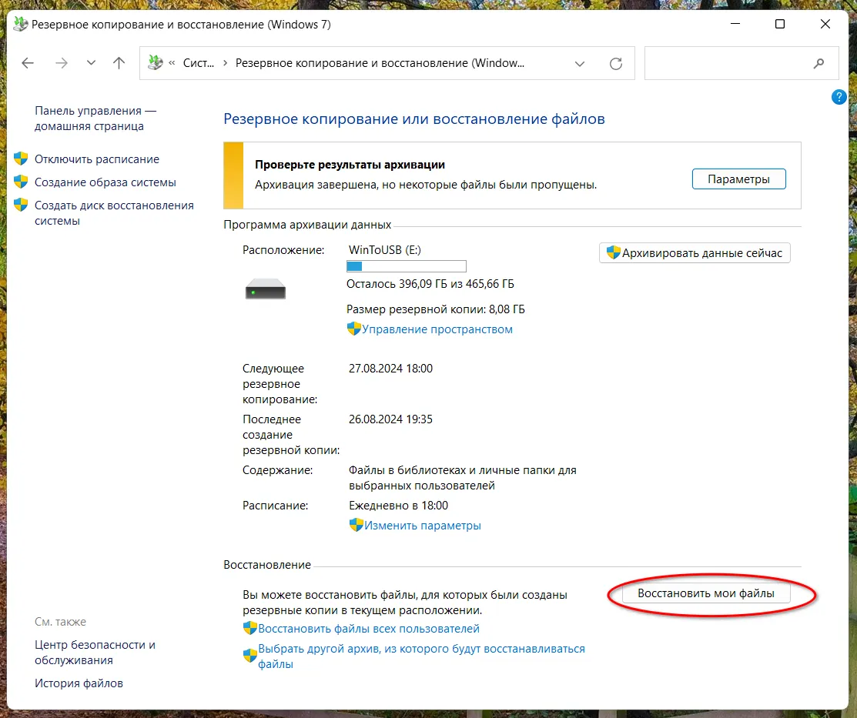Viewport: 857px width, 718px height.
Task: Click the WinToUSB drive icon
Action: [x=265, y=290]
